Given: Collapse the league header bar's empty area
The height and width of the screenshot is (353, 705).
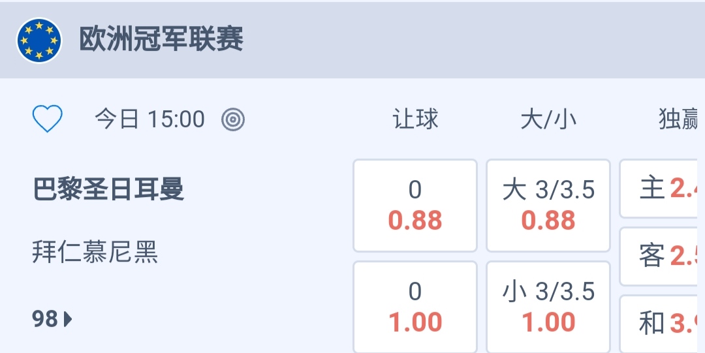Looking at the screenshot, I should pos(470,40).
